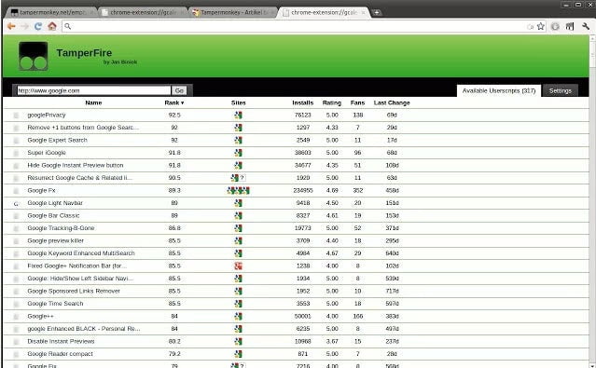
Task: Open the Google Expert Search script
Action: coord(57,140)
